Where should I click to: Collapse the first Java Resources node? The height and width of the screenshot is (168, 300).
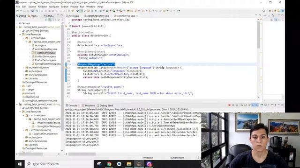point(20,35)
